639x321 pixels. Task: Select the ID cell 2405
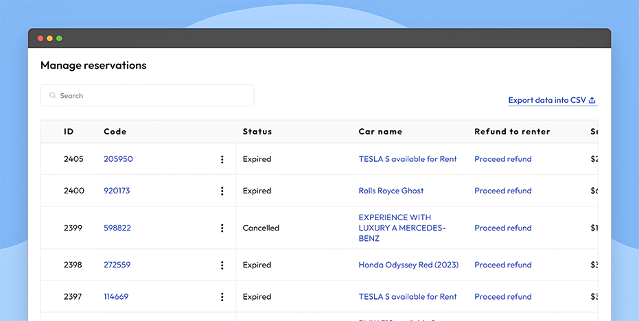coord(73,159)
